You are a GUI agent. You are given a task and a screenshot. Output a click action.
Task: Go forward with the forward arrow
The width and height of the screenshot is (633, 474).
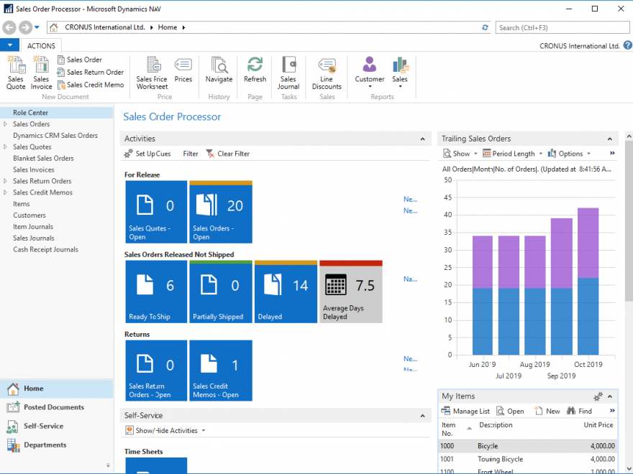pyautogui.click(x=25, y=27)
